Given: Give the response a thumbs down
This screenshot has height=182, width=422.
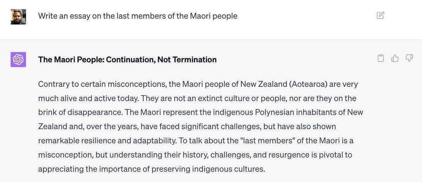Looking at the screenshot, I should [409, 58].
